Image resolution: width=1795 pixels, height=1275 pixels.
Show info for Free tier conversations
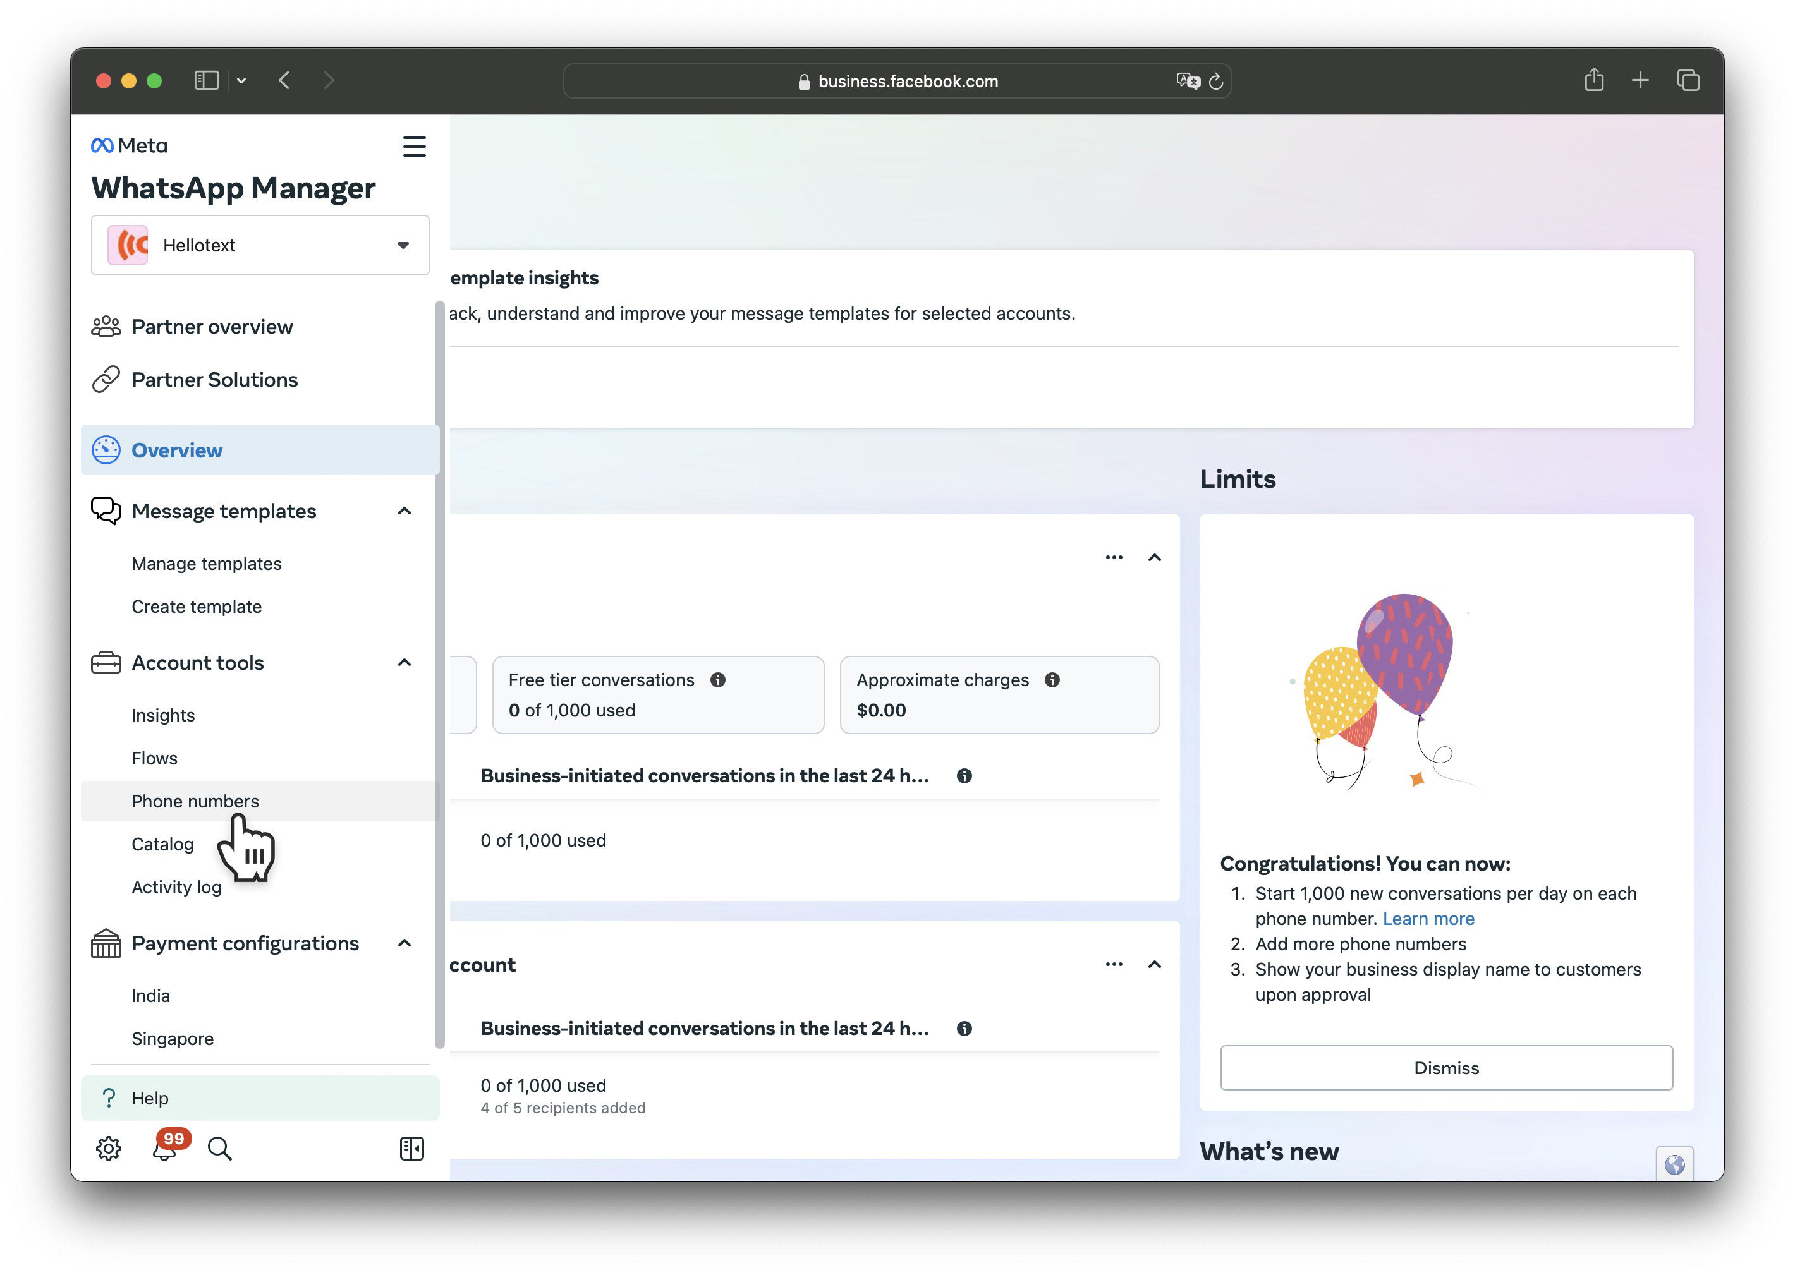coord(718,680)
